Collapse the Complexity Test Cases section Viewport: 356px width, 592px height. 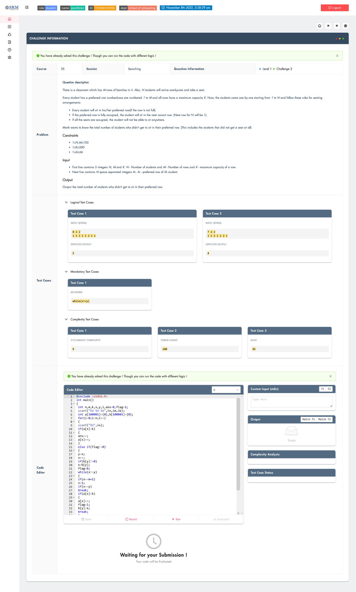pos(66,319)
